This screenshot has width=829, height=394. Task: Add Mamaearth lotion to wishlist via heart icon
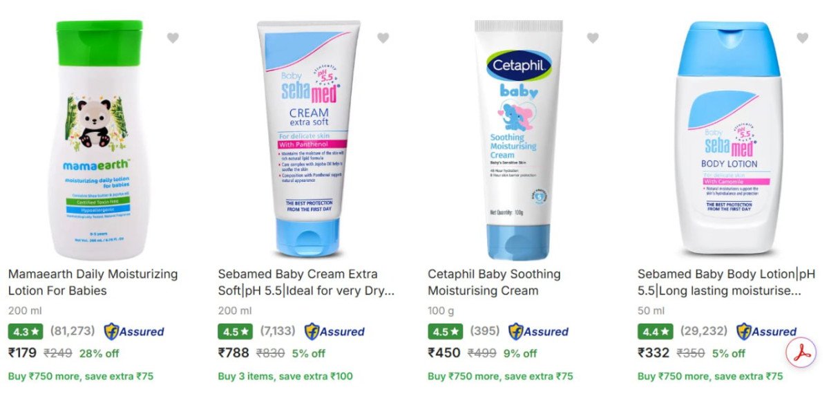(x=173, y=38)
